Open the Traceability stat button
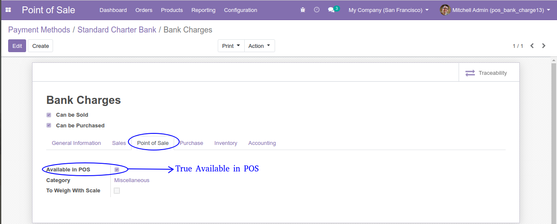The height and width of the screenshot is (224, 557). point(489,73)
